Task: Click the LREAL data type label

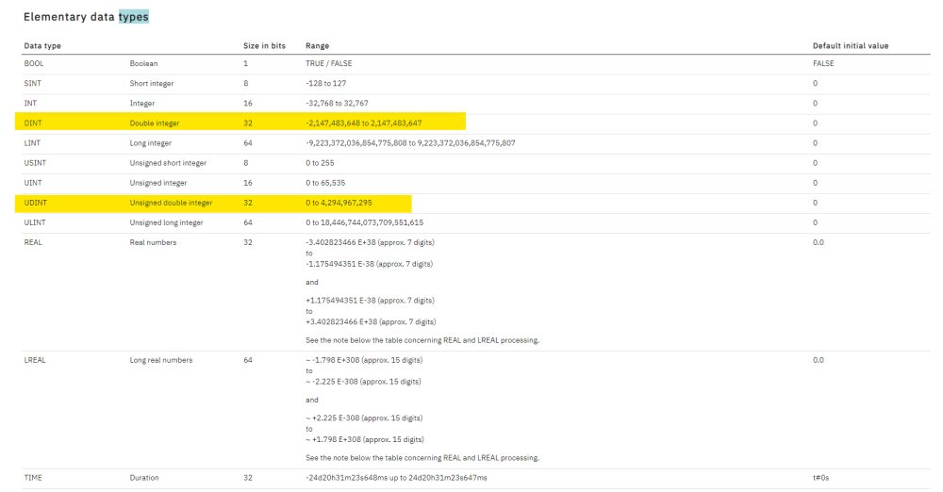Action: (36, 360)
